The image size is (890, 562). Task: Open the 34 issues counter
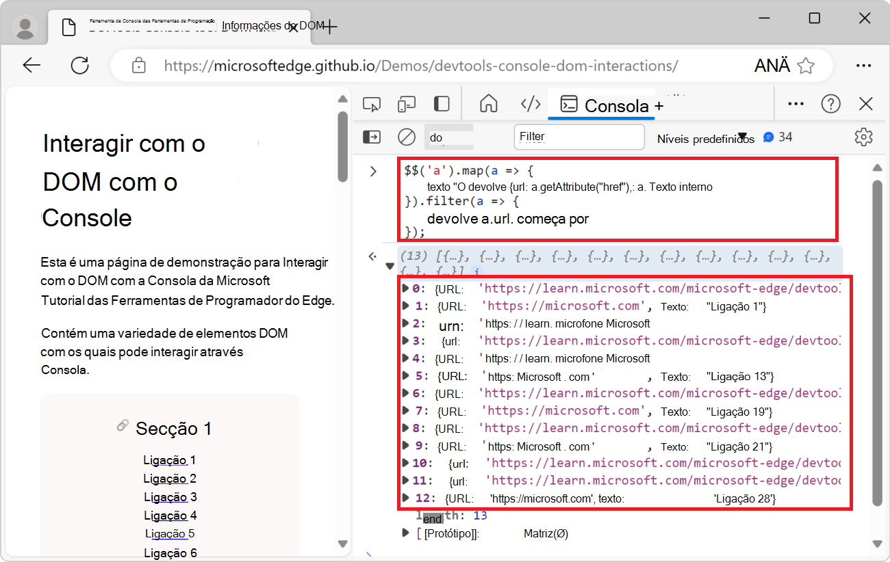(x=778, y=137)
